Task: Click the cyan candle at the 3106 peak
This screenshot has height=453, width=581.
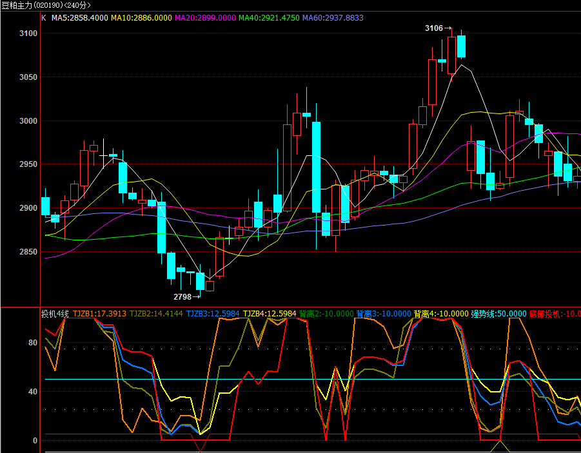Action: (461, 46)
